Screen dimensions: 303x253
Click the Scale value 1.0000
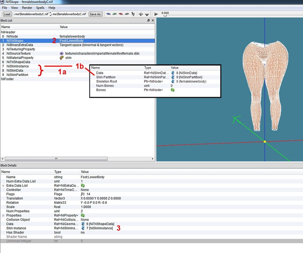pyautogui.click(x=86, y=207)
